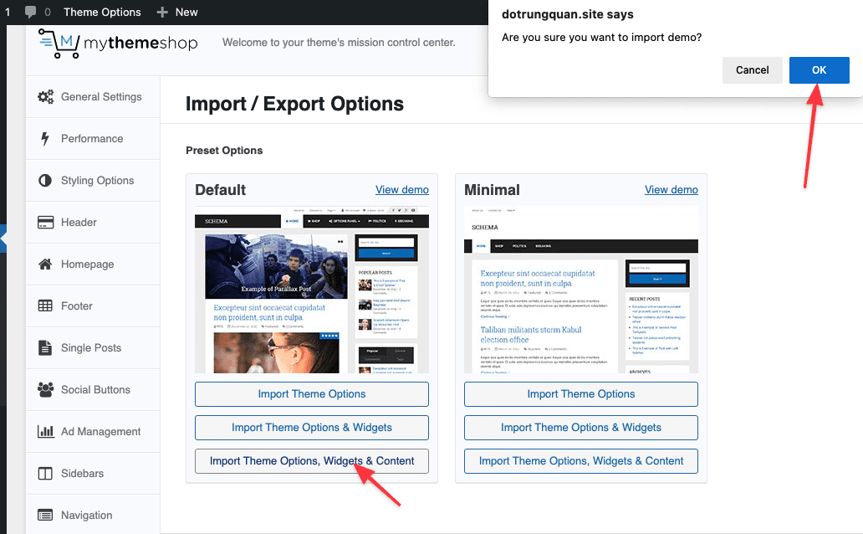Select the Ad Management chart icon
Image resolution: width=863 pixels, height=534 pixels.
click(46, 431)
